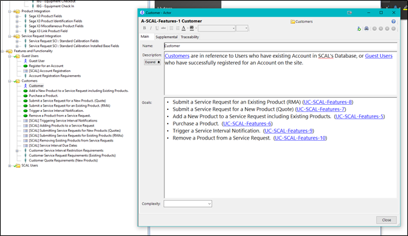Open the font size combo box
Image resolution: width=408 pixels, height=236 pixels.
(x=242, y=28)
